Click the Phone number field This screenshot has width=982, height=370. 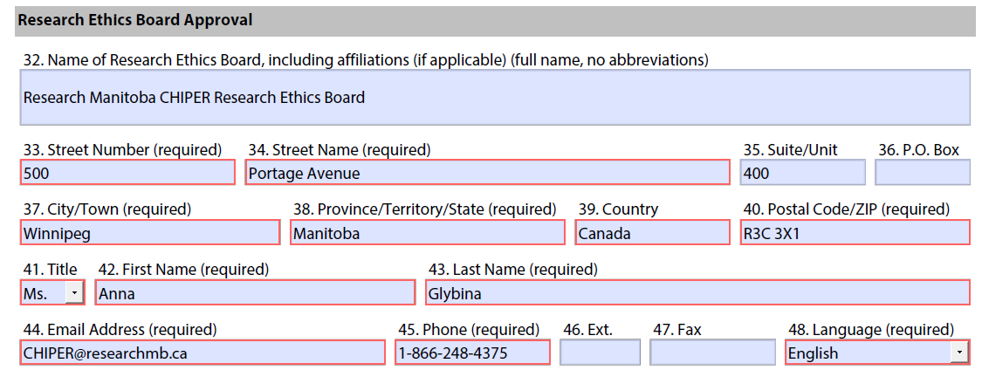(472, 353)
